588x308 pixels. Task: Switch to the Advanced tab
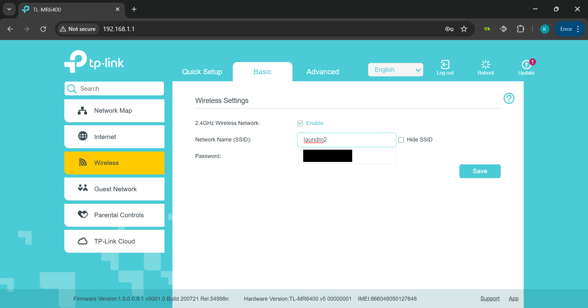pyautogui.click(x=323, y=72)
